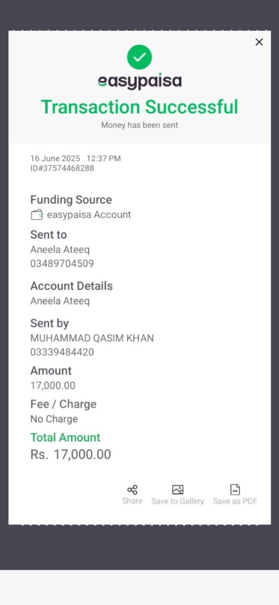Click the Save as PDF label
Viewport: 279px width, 605px height.
(235, 501)
